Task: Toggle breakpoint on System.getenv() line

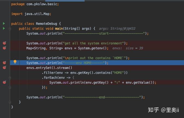Action: pos(4,48)
